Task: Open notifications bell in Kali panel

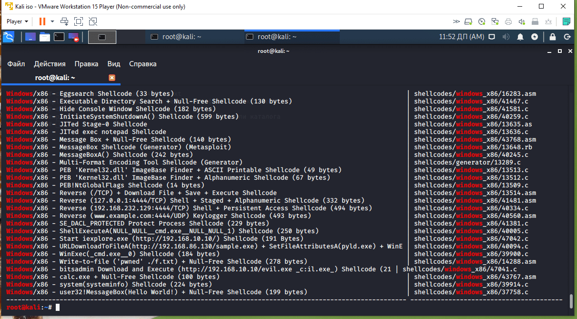Action: (521, 37)
